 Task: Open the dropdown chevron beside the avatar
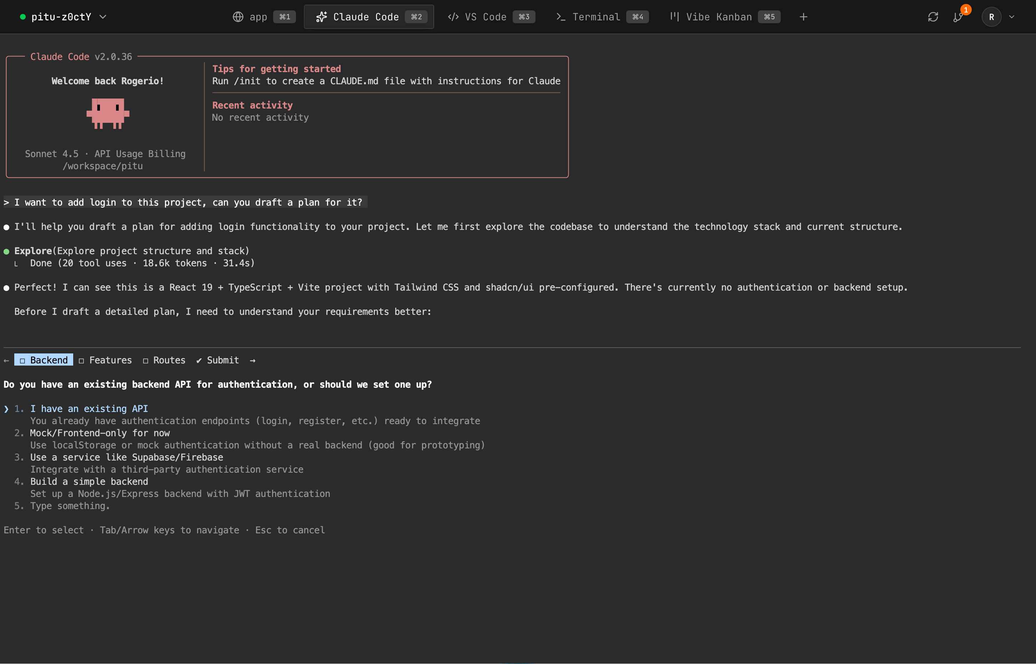tap(1012, 17)
